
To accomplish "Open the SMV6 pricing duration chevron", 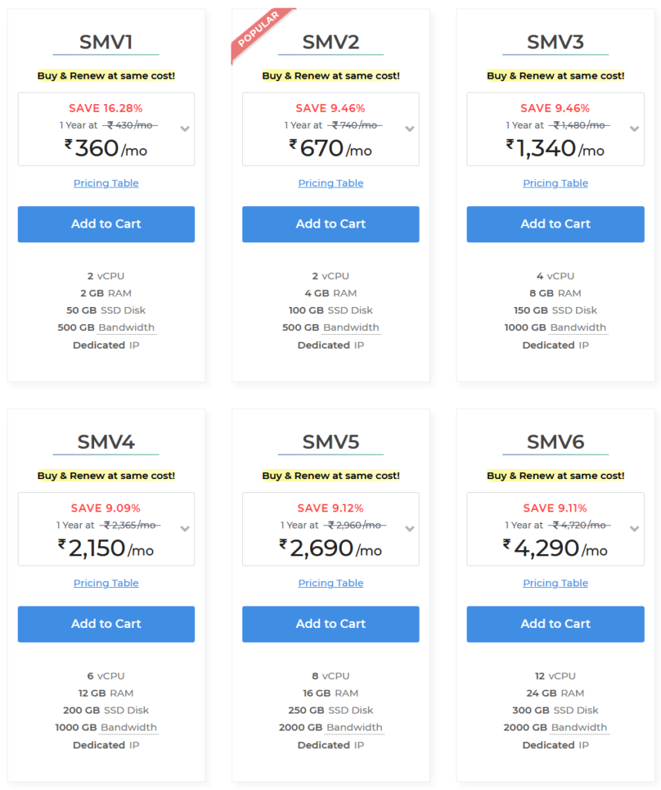I will click(x=634, y=529).
